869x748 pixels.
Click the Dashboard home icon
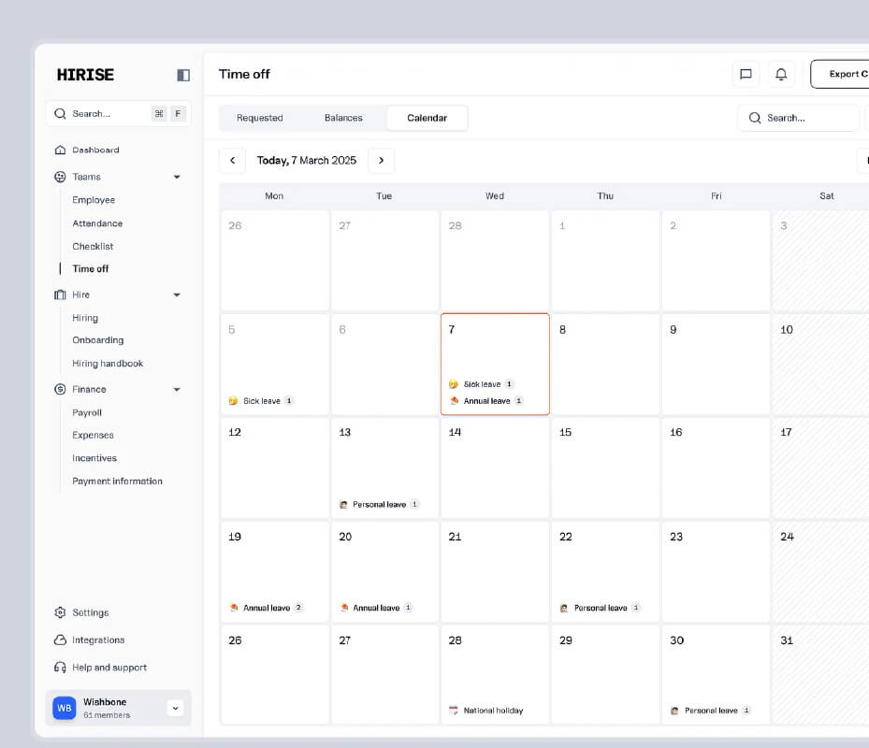pos(61,151)
